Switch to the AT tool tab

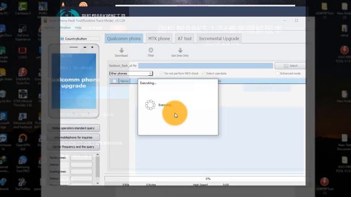pyautogui.click(x=184, y=38)
